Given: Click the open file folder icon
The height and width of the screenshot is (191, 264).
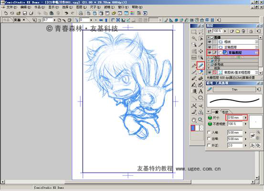Looking at the screenshot, I should [x=19, y=13].
